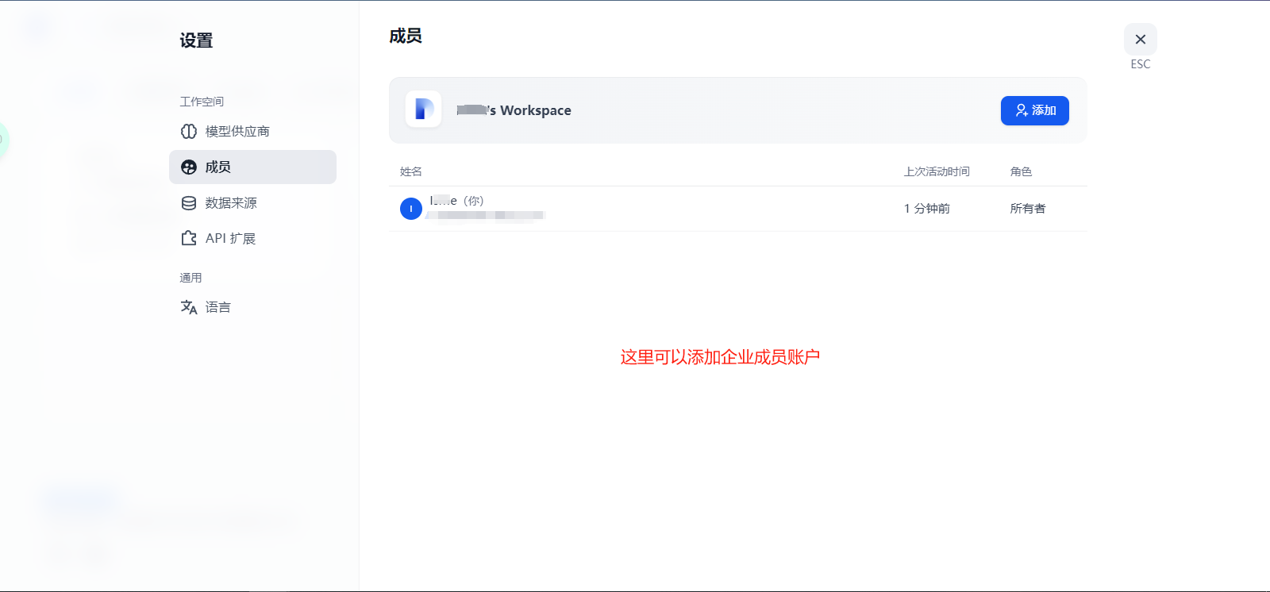Click the 所有者 role of the member
The height and width of the screenshot is (592, 1270).
1028,209
